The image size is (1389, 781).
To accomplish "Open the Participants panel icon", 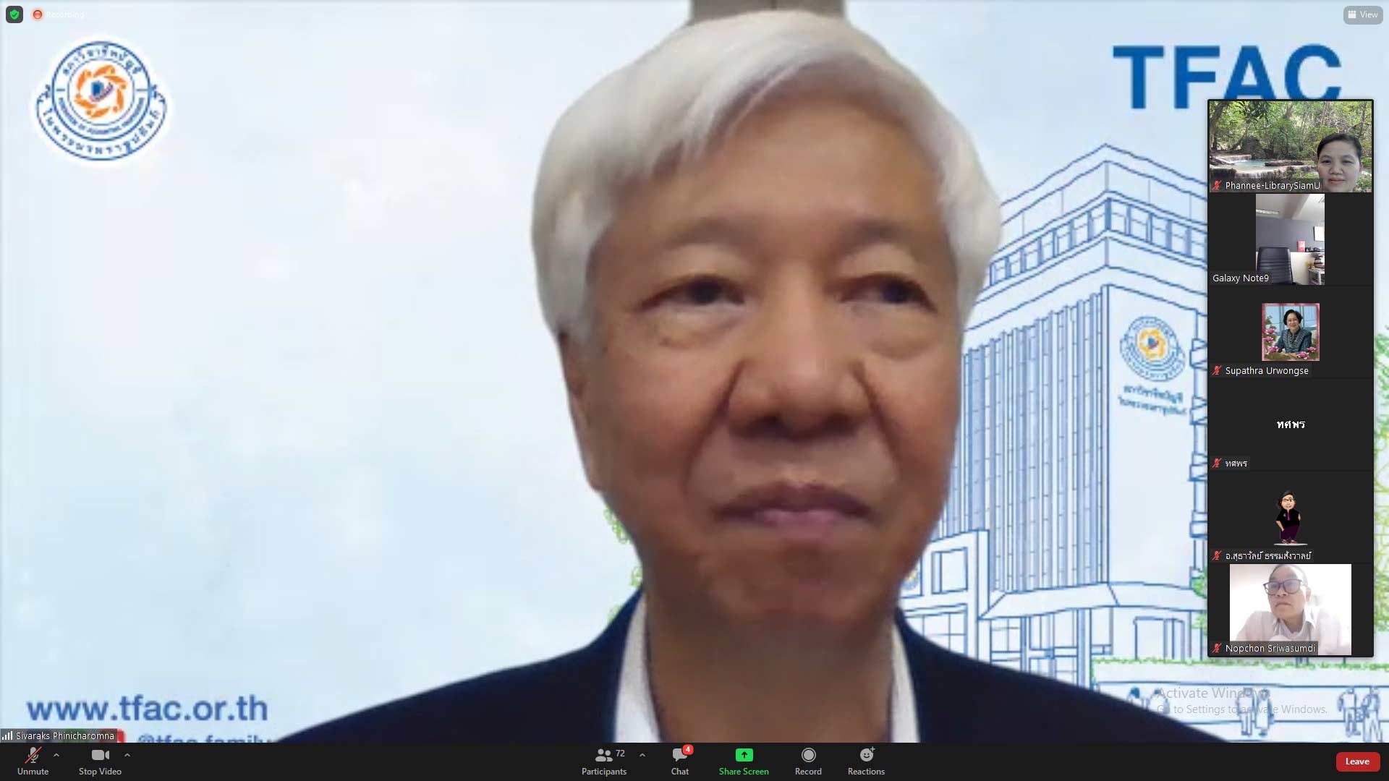I will point(603,755).
